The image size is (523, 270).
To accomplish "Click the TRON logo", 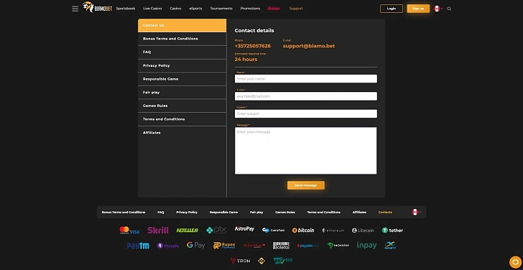I will coord(240,261).
